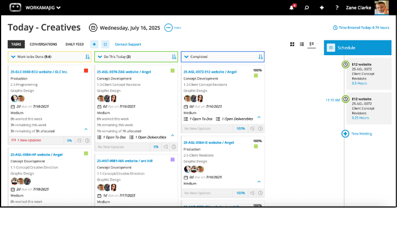Click clock marker for 11:15 AM entry
The image size is (397, 230).
pyautogui.click(x=345, y=99)
